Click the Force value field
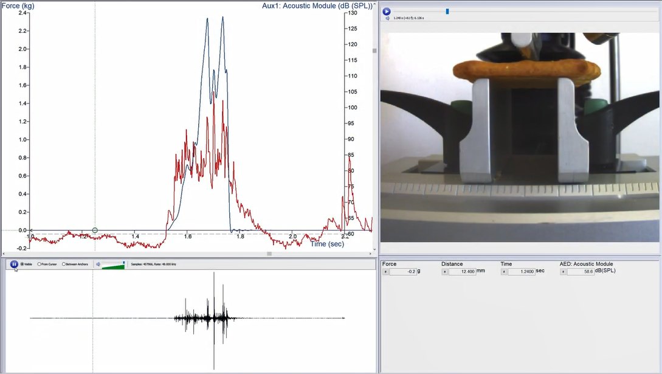This screenshot has width=662, height=374. [402, 271]
